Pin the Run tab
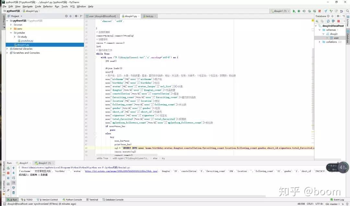The width and height of the screenshot is (350, 206). (x=8, y=190)
